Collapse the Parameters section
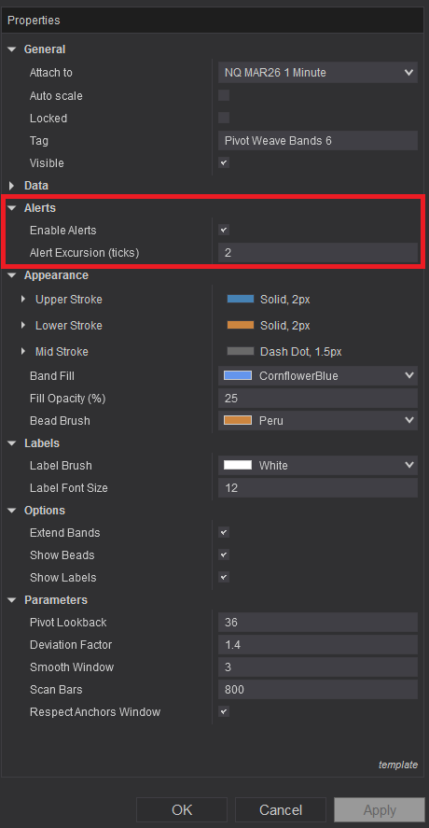This screenshot has width=429, height=828. (11, 600)
